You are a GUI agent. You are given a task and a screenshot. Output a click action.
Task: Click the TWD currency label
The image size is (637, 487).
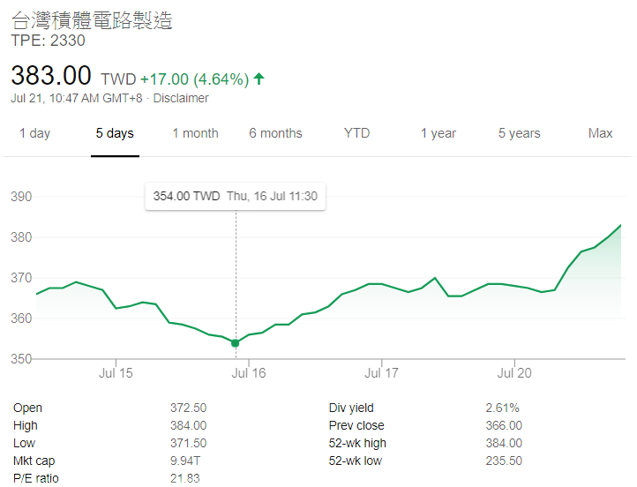(x=118, y=79)
